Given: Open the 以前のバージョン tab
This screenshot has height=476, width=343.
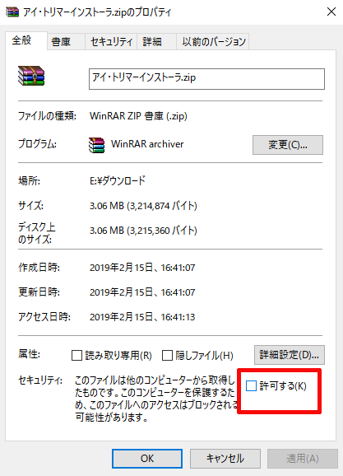Looking at the screenshot, I should (214, 42).
